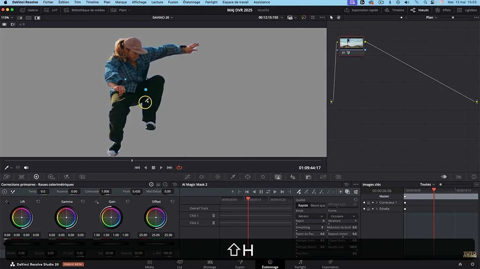Open the Magic Mask palette icon

tap(278, 177)
